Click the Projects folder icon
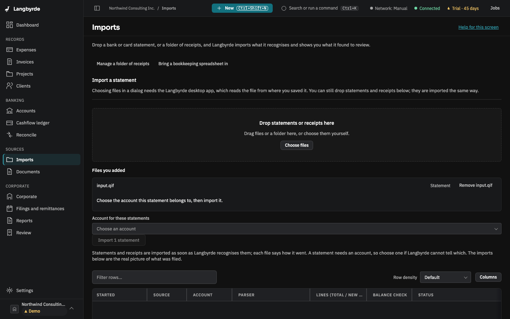Viewport: 510px width, 319px height. (10, 74)
